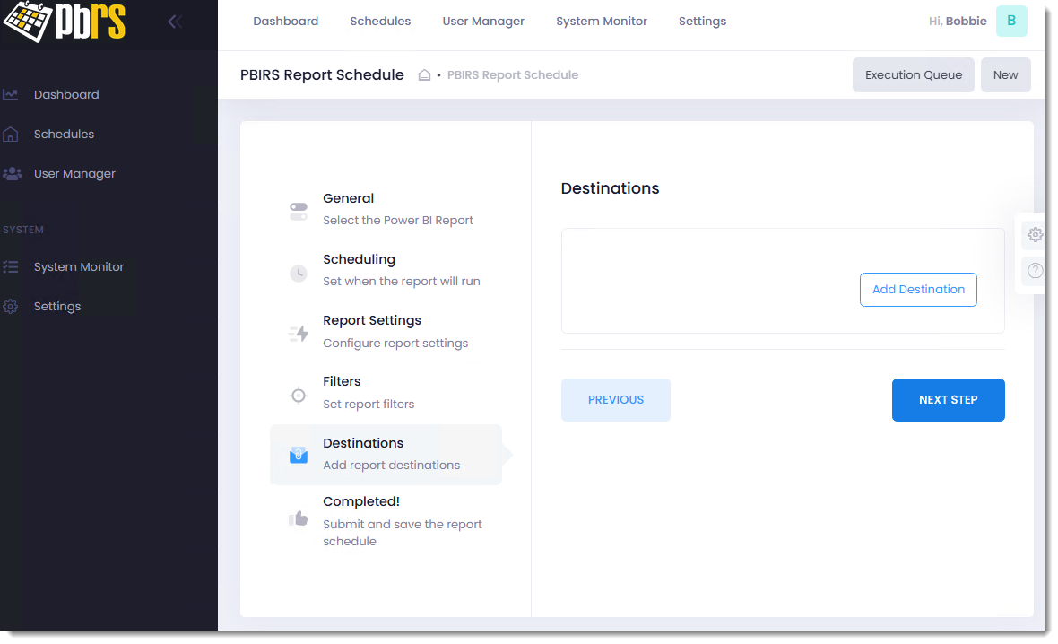Select the General wizard step
This screenshot has height=644, width=1058.
click(x=349, y=208)
